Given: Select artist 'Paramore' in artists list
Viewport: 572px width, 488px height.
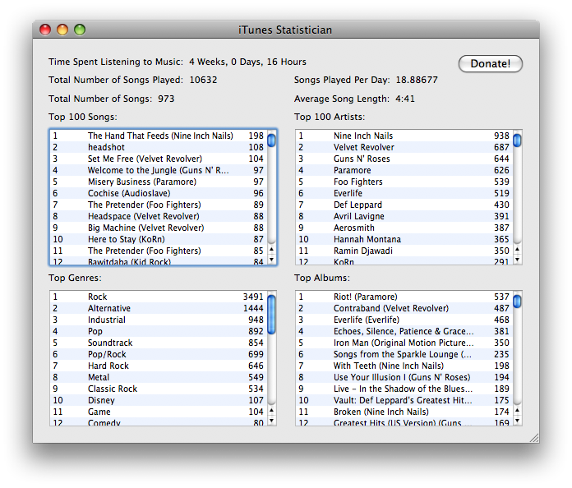Looking at the screenshot, I should pyautogui.click(x=404, y=170).
